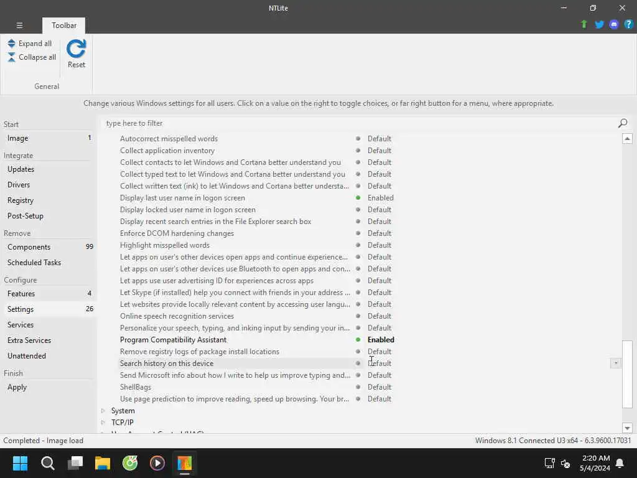Select the Toolbar tab
The width and height of the screenshot is (637, 478).
point(64,25)
